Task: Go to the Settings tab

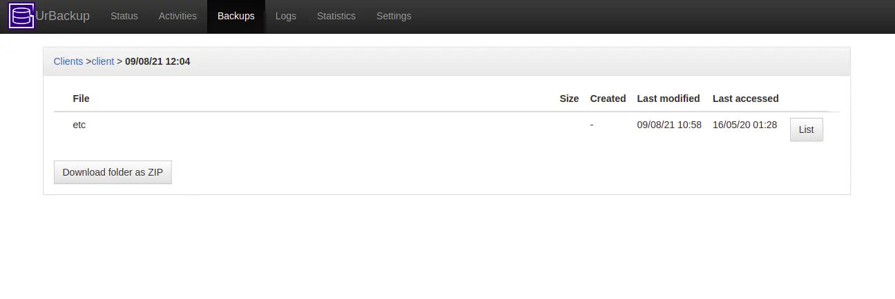Action: coord(394,16)
